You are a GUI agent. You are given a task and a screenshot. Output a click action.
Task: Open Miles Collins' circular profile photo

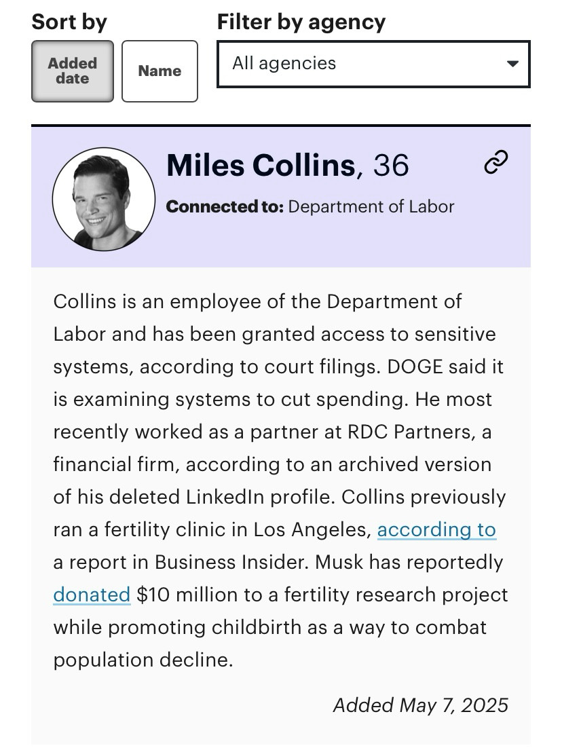click(104, 199)
